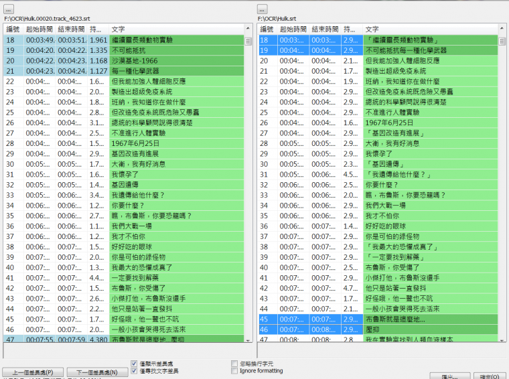
Task: Click 起始時間 header in Hulk.srt list
Action: 293,29
